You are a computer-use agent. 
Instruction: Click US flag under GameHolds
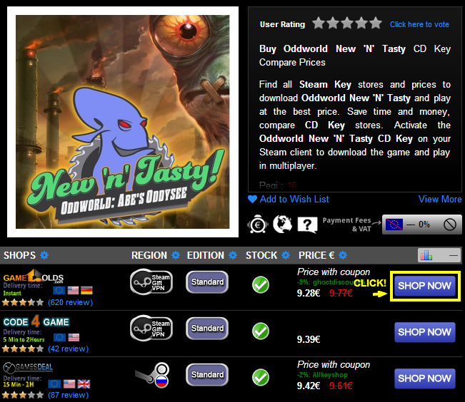coord(73,290)
